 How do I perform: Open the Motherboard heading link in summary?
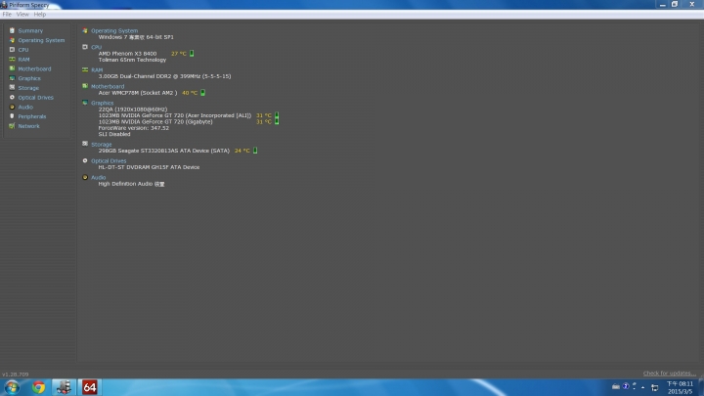(x=108, y=87)
